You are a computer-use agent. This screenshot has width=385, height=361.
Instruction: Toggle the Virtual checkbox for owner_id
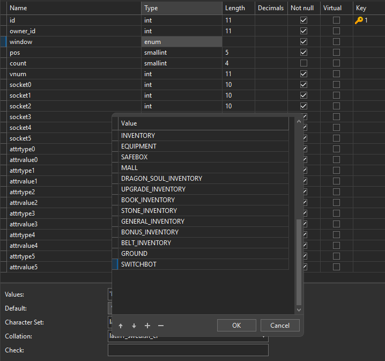coord(336,31)
